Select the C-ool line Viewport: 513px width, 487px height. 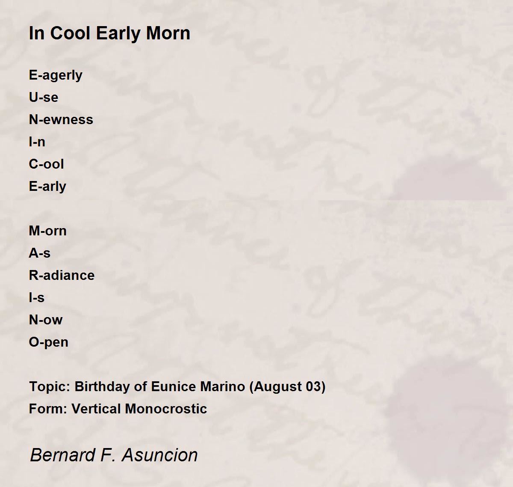tap(47, 164)
